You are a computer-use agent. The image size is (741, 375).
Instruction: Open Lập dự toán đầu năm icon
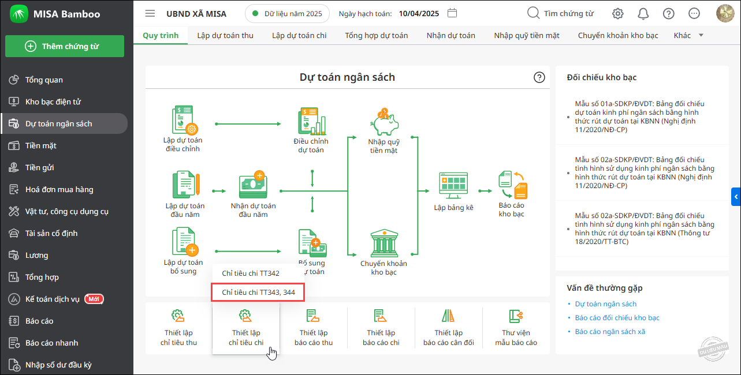tap(185, 185)
